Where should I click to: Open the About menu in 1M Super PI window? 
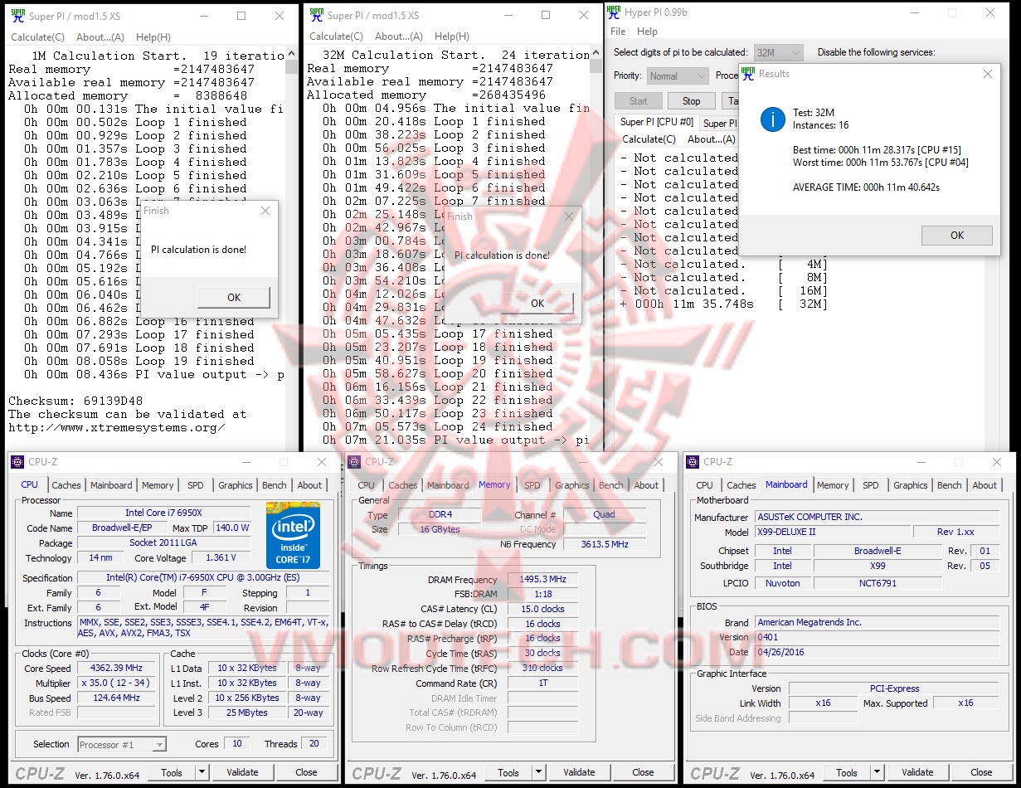click(x=100, y=37)
